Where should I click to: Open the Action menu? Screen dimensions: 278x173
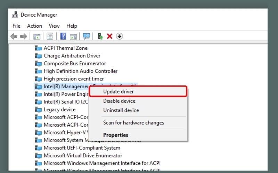click(x=34, y=26)
